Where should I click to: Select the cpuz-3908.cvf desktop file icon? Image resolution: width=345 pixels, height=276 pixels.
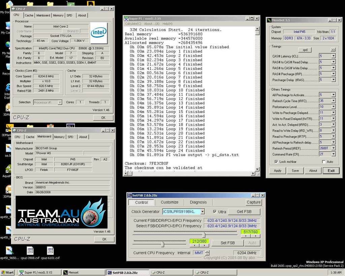pos(30,251)
